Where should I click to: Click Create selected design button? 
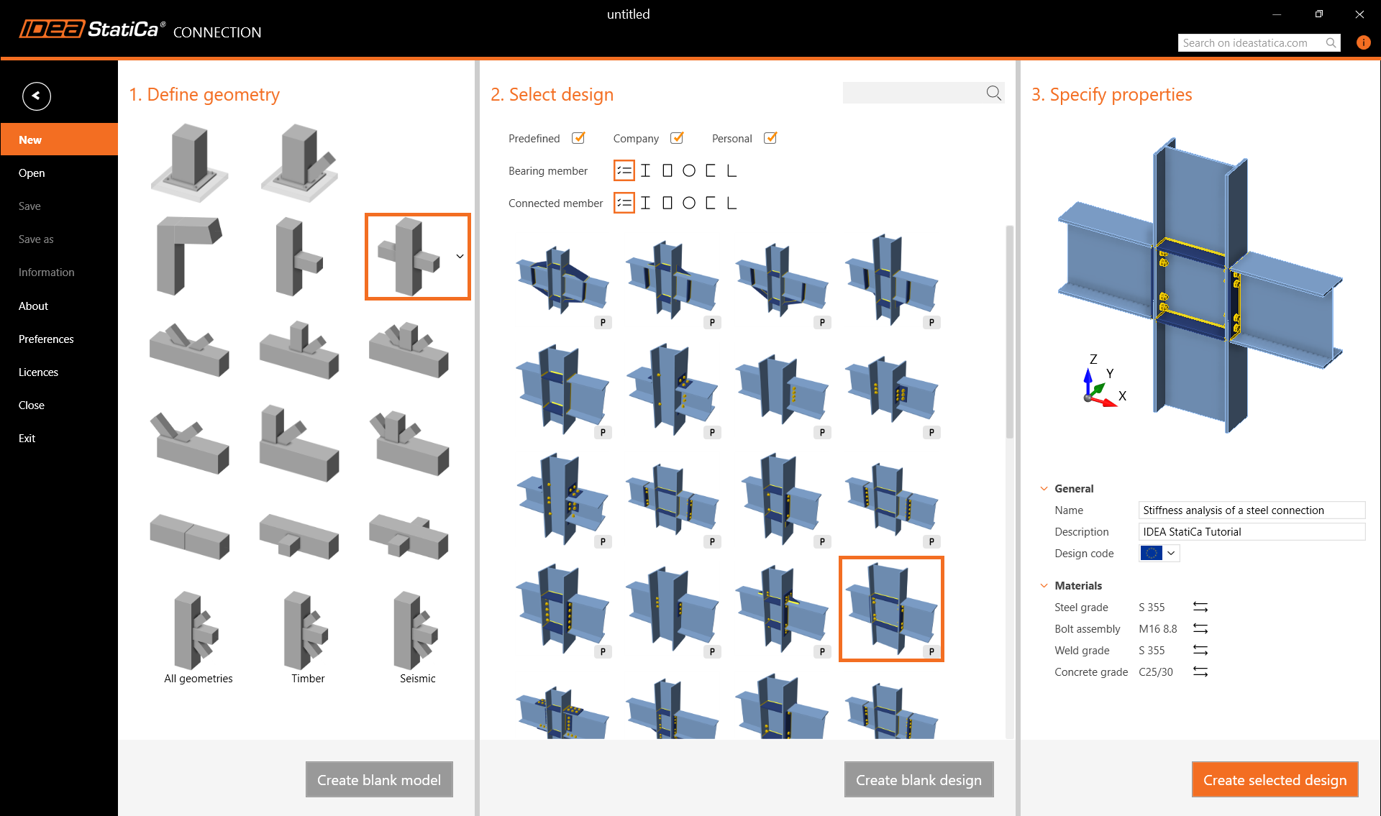coord(1275,779)
